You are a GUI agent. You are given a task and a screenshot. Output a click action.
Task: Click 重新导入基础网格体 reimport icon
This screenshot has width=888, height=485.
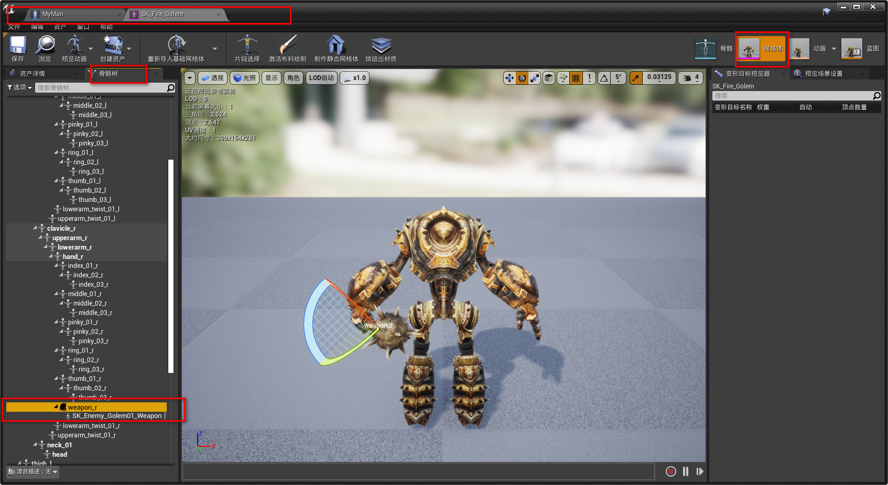177,48
